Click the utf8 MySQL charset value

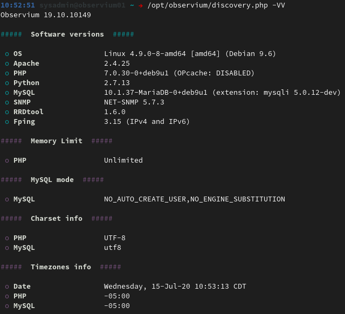click(113, 248)
